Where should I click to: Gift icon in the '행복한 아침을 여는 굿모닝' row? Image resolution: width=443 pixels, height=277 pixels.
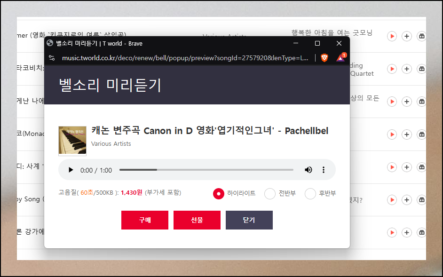(421, 36)
